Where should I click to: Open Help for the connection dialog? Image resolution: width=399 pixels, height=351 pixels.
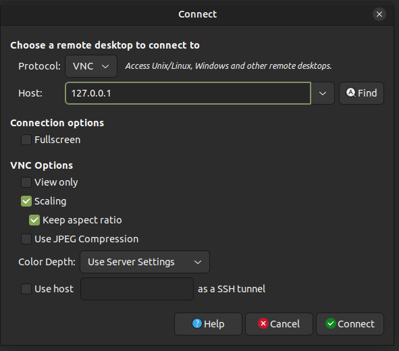pyautogui.click(x=208, y=324)
